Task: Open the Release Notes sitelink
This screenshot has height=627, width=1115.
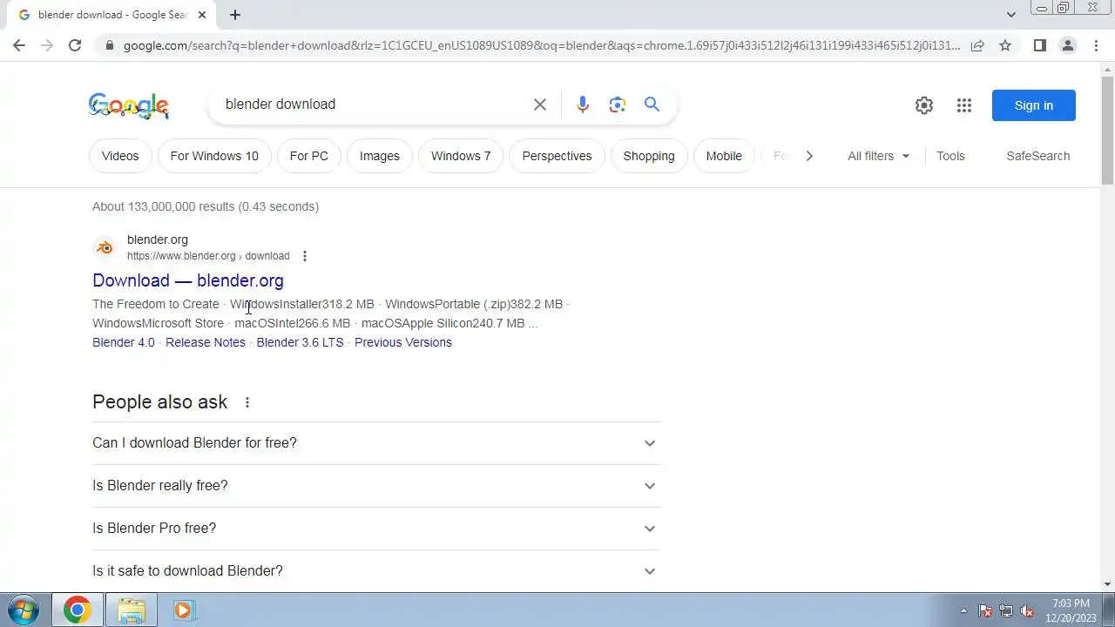Action: pos(206,342)
